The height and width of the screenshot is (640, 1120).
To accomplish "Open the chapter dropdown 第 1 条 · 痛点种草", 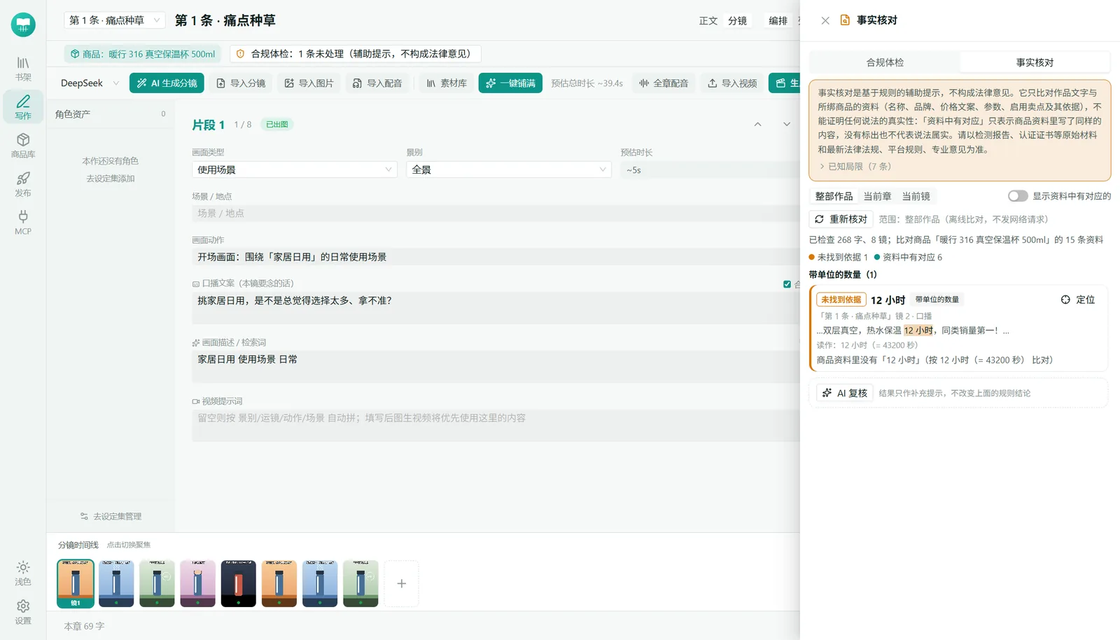I will coord(114,20).
